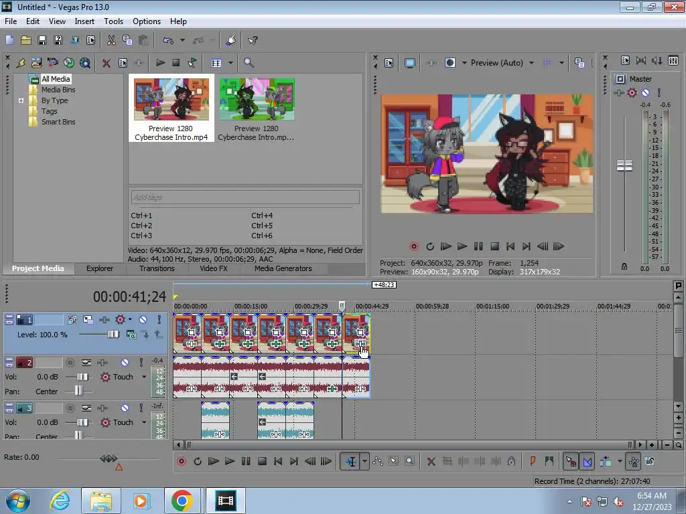Switch to the Transitions tab

tap(157, 268)
